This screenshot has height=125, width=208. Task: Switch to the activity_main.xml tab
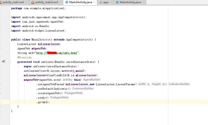13,2
